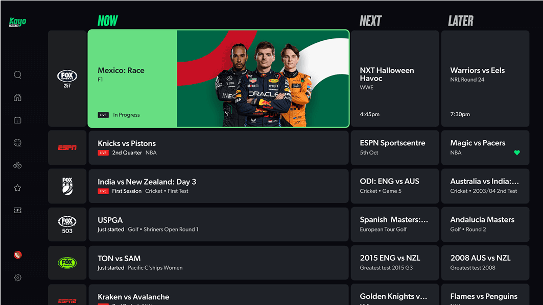543x305 pixels.
Task: Click the Kayo Sports logo
Action: (x=17, y=22)
